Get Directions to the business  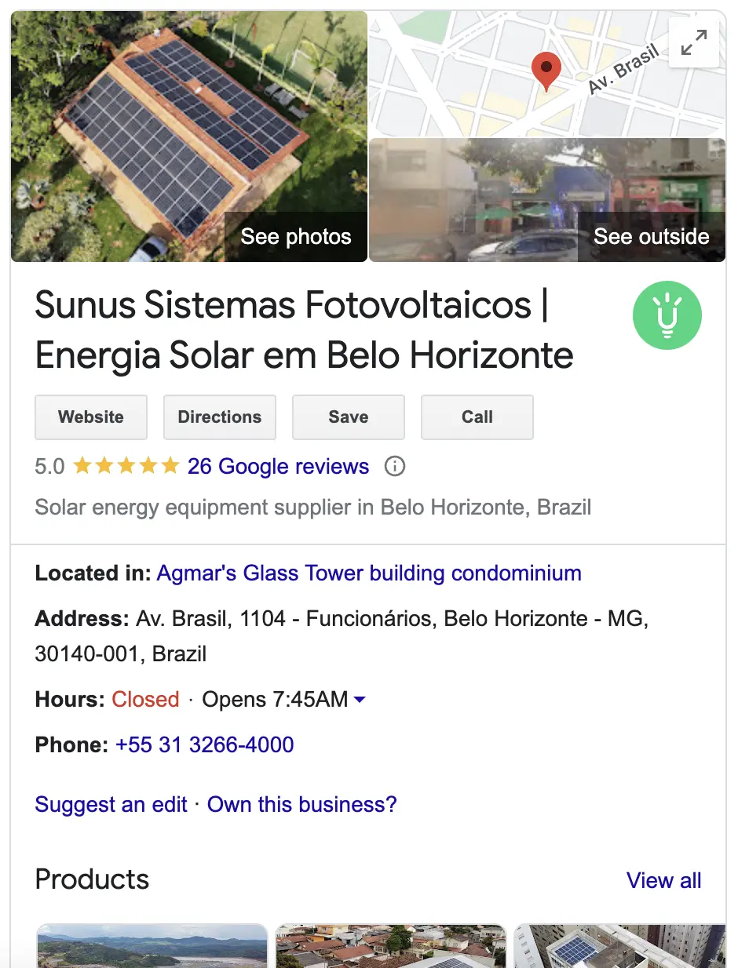pos(220,417)
